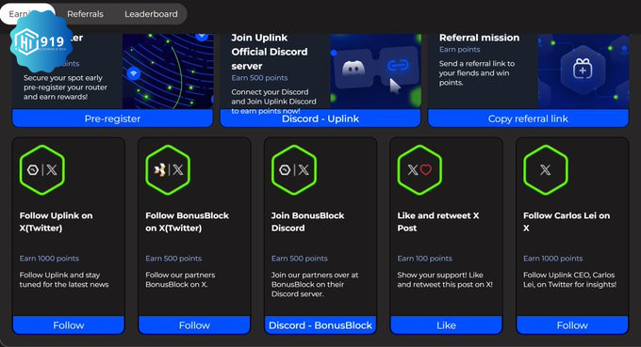The width and height of the screenshot is (641, 347).
Task: Click the X hexagon icon for Carlos Lei
Action: point(546,169)
